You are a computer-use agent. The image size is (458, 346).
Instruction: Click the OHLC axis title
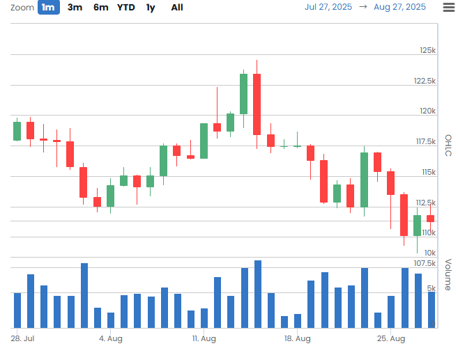click(448, 146)
